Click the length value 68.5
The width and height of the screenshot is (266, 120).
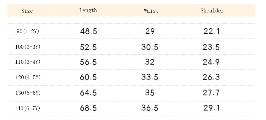coord(88,108)
